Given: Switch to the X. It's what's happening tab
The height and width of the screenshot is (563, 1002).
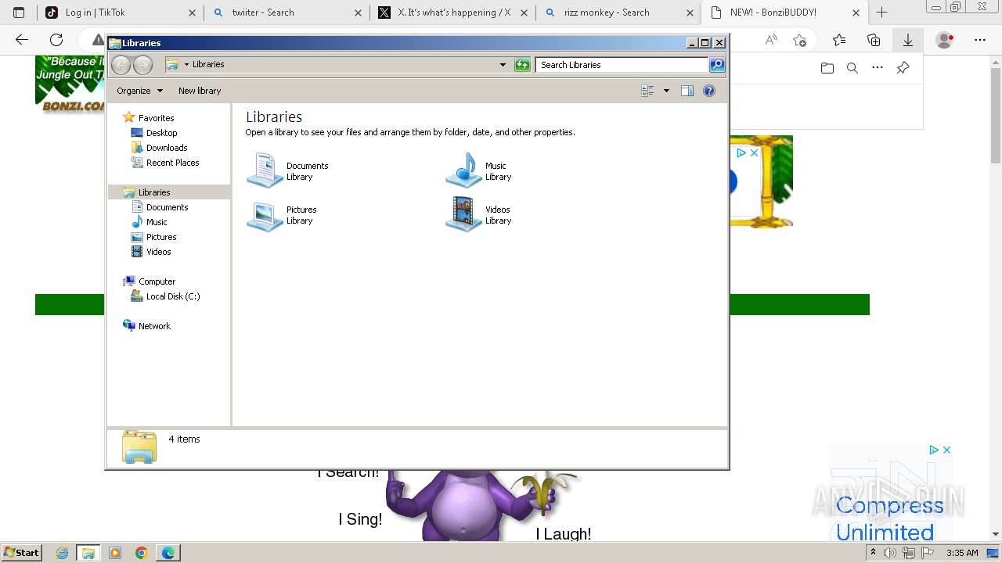Looking at the screenshot, I should coord(452,13).
